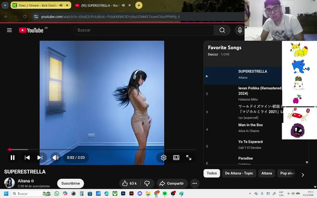Viewport: 317px width, 198px height.
Task: Click the browser address bar URL
Action: (110, 16)
